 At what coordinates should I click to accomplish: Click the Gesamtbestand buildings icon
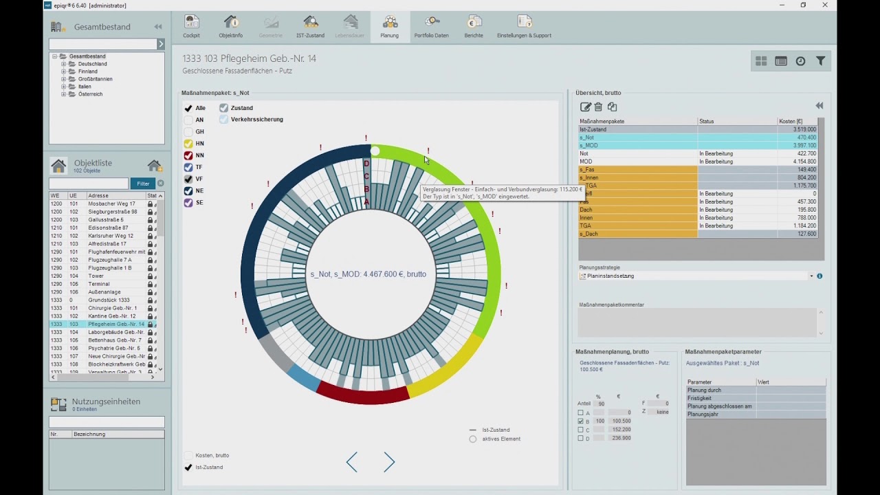pos(58,27)
